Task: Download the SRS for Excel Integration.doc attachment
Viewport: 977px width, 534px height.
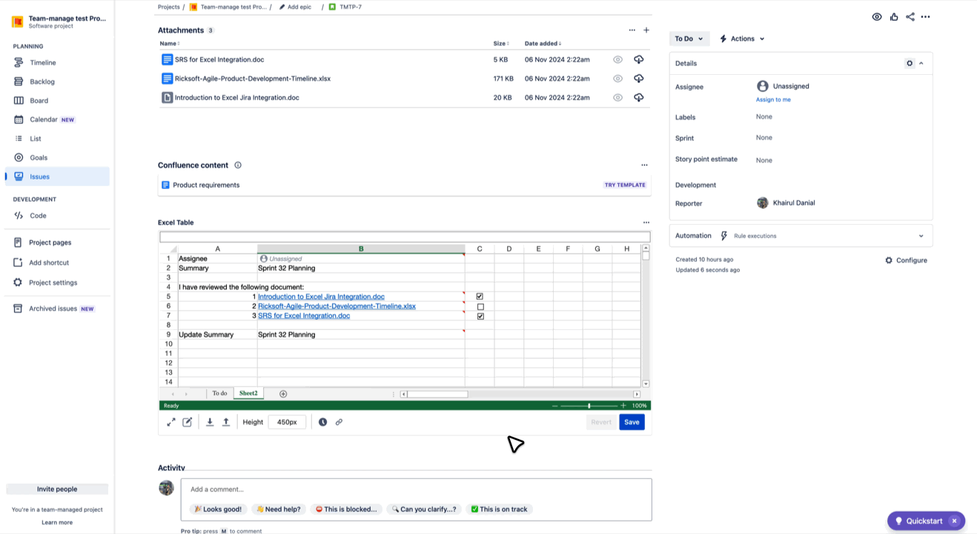Action: tap(638, 59)
